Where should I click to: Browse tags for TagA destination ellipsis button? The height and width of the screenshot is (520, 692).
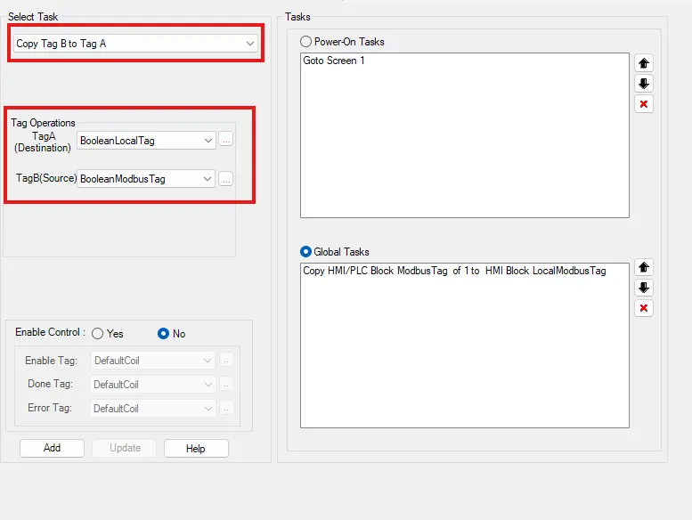226,140
